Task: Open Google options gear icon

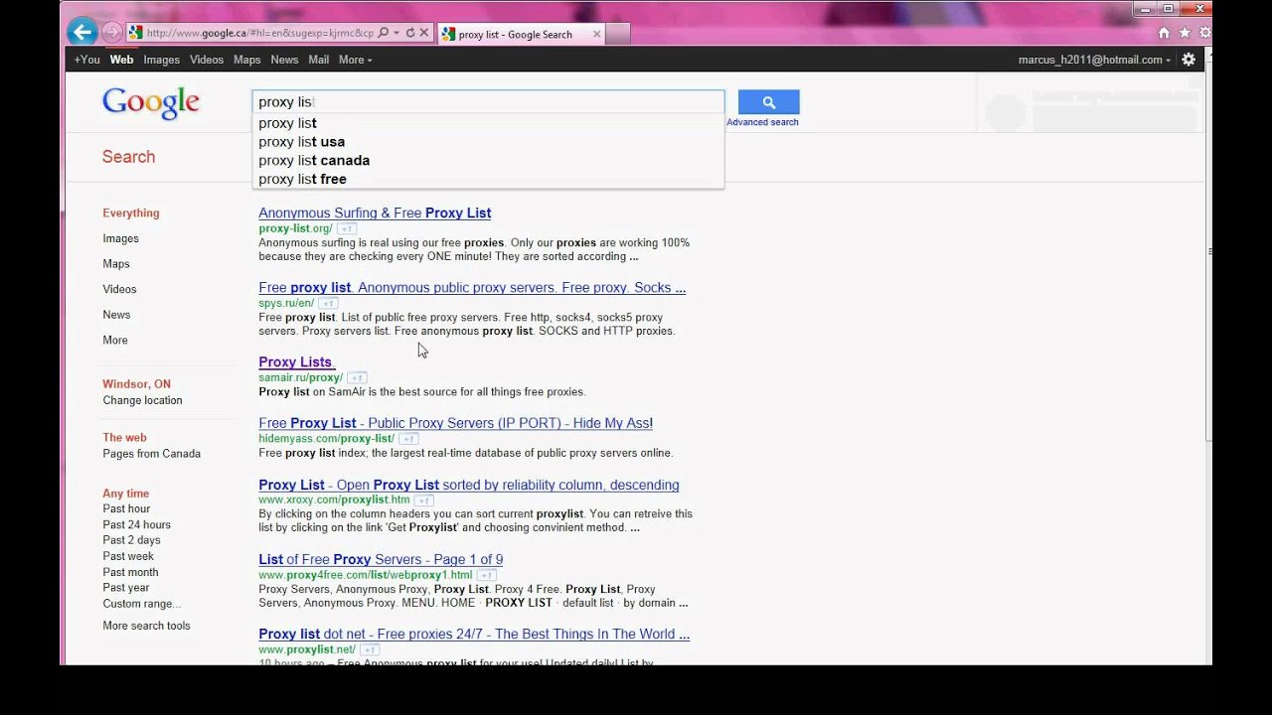Action: coord(1188,60)
